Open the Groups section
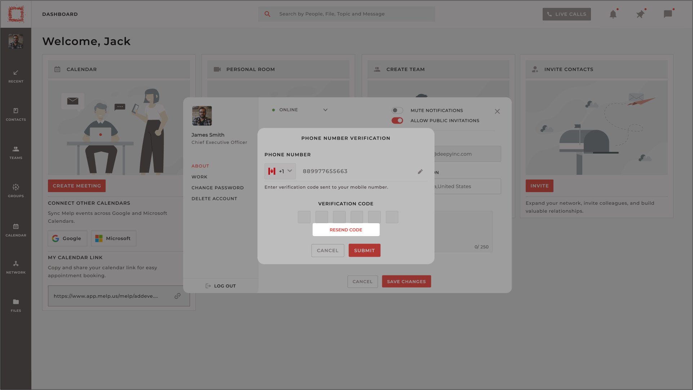Viewport: 693px width, 390px height. point(16,190)
